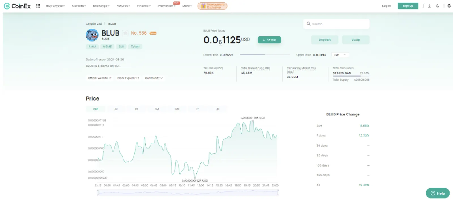
Task: Click the chart low price marker label
Action: (x=195, y=181)
